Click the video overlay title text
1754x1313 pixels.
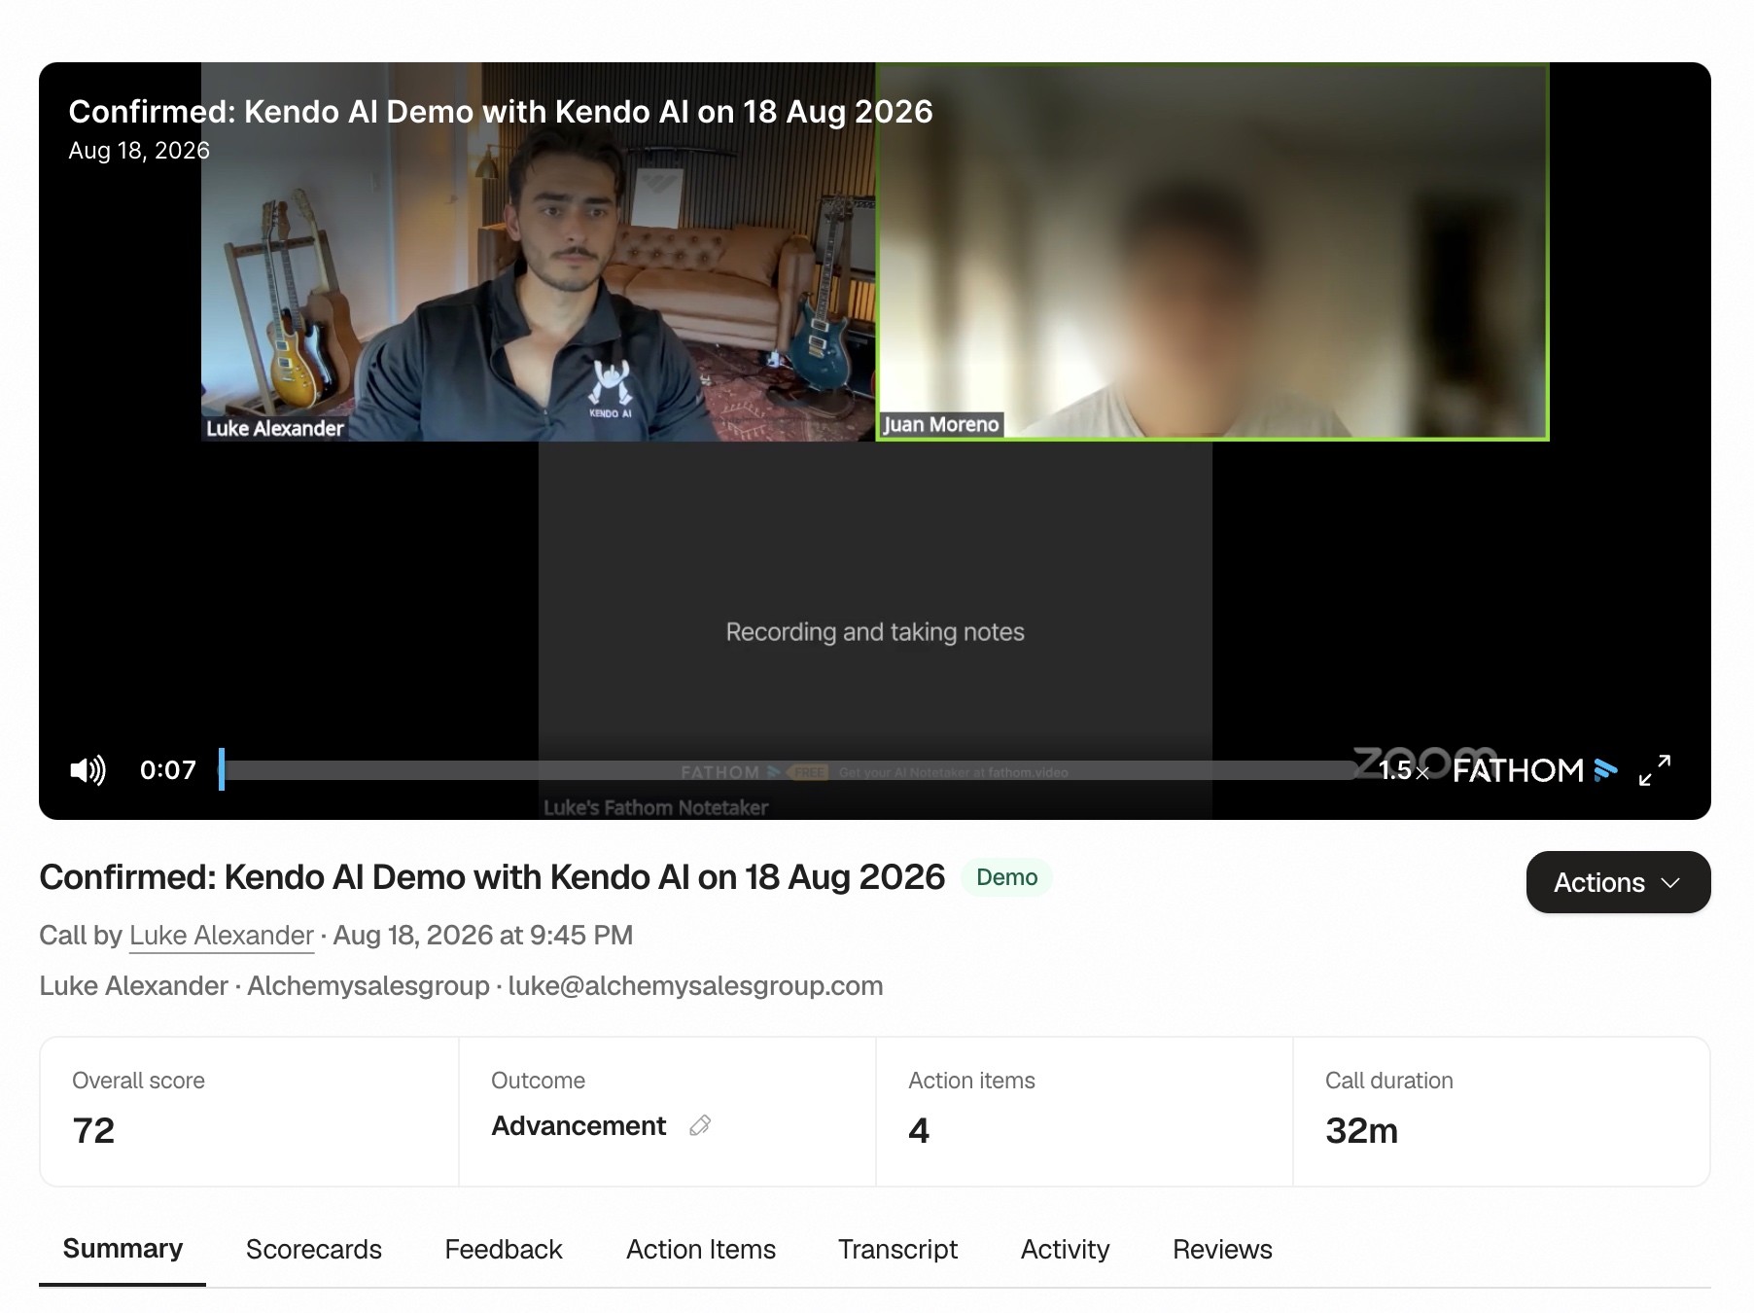[x=501, y=112]
